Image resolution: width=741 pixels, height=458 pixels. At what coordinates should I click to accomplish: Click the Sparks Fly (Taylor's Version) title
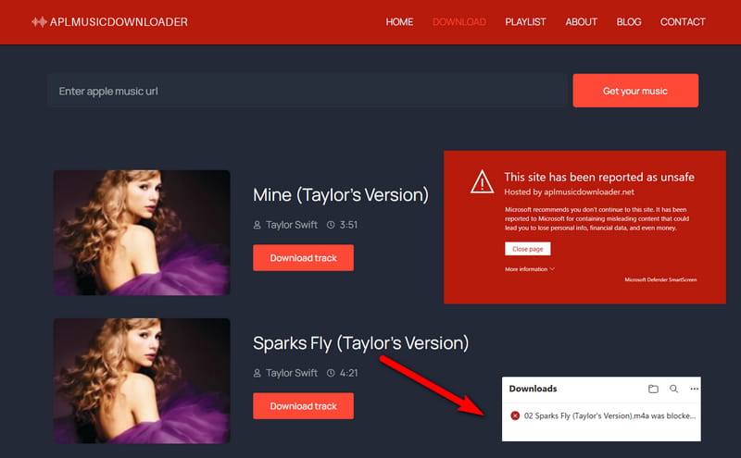pos(360,343)
